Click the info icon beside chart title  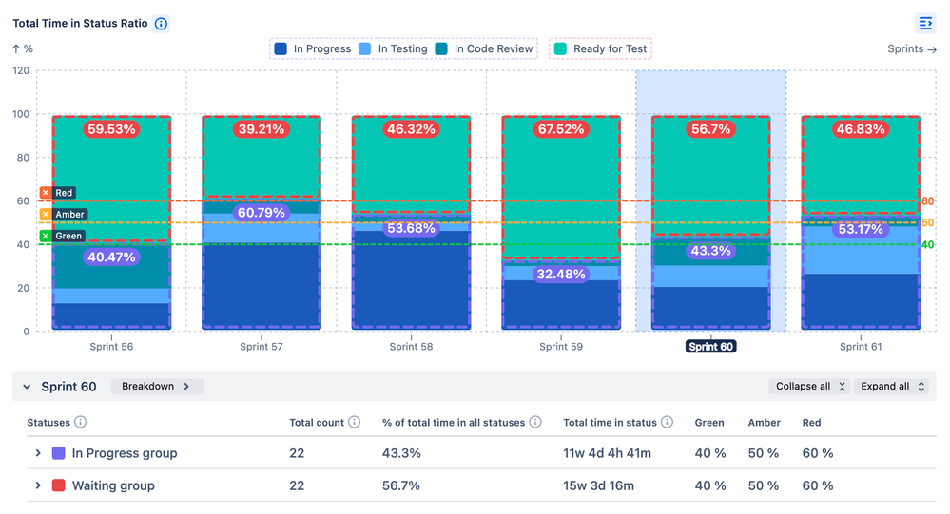pos(161,24)
